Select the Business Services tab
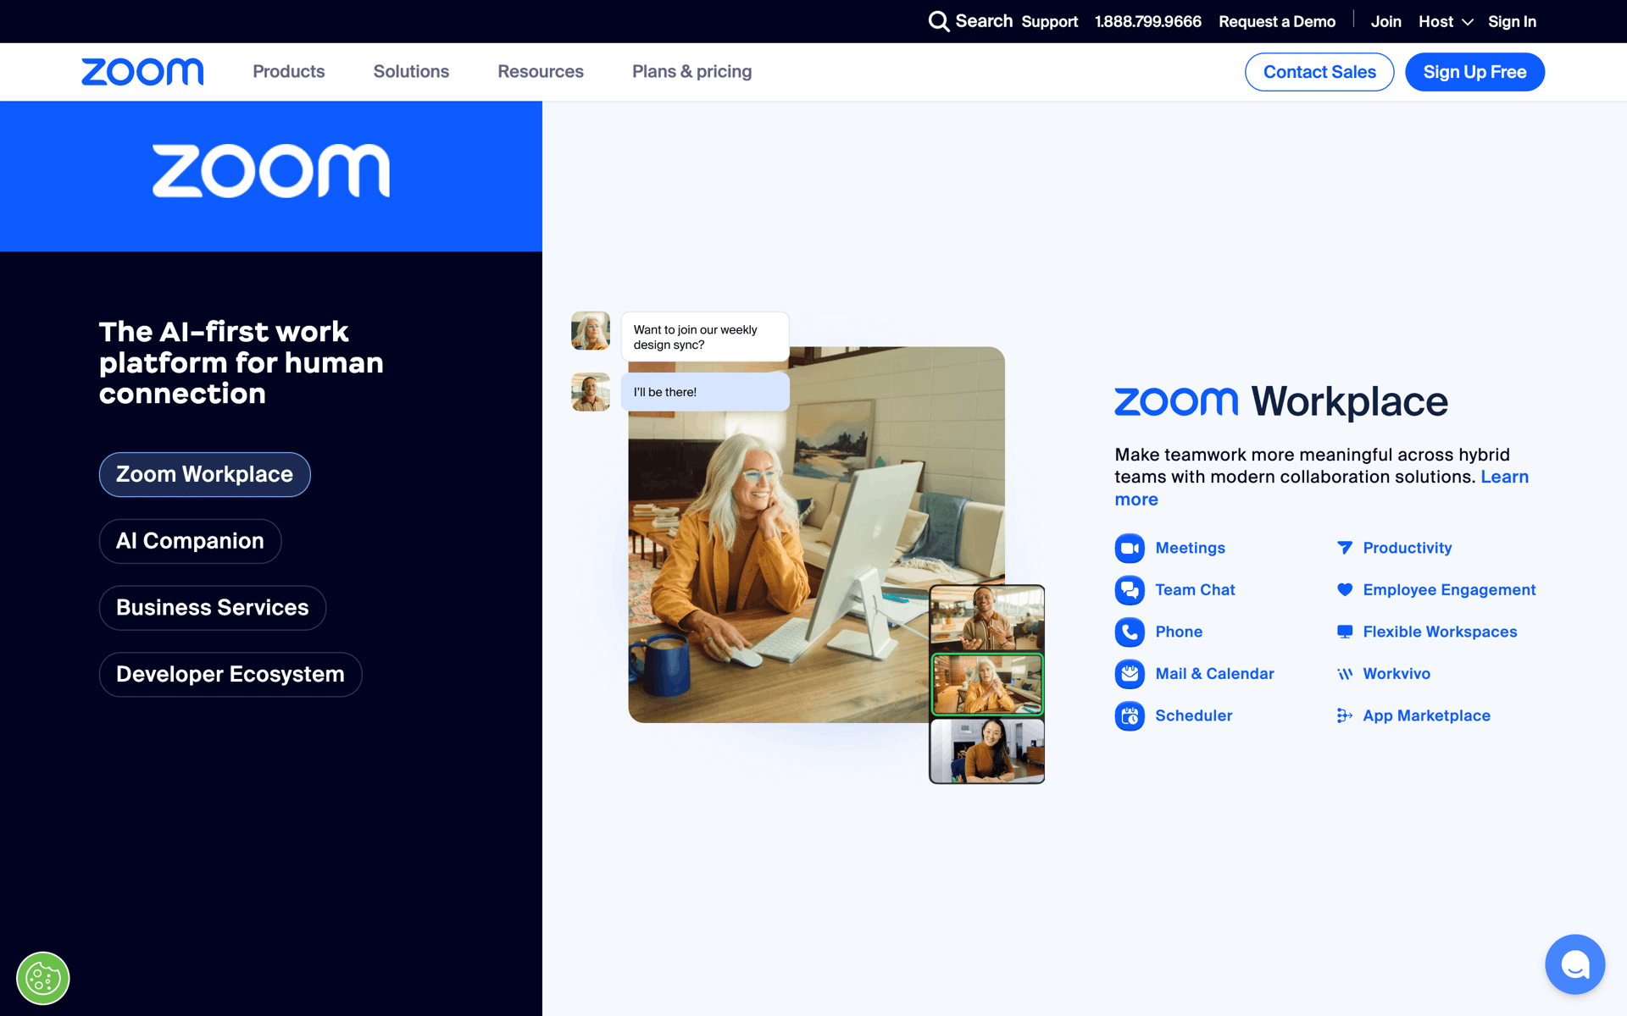Viewport: 1627px width, 1016px height. (x=213, y=608)
